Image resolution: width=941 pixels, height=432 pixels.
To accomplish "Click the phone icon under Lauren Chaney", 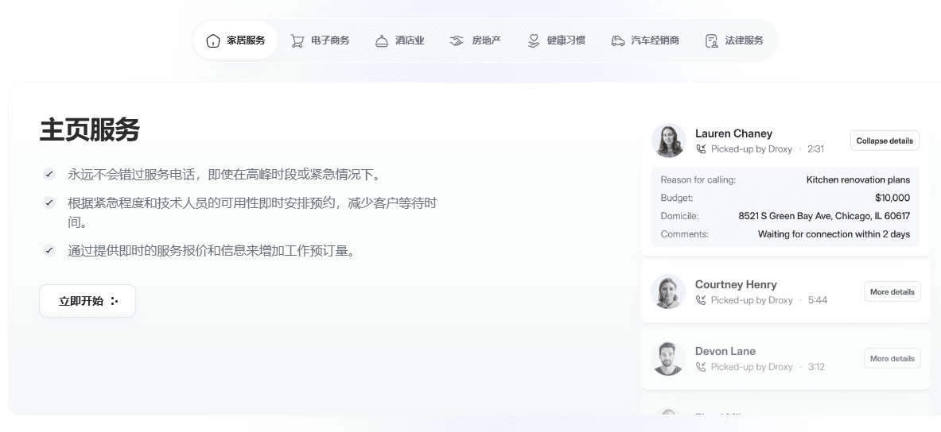I will tap(701, 149).
